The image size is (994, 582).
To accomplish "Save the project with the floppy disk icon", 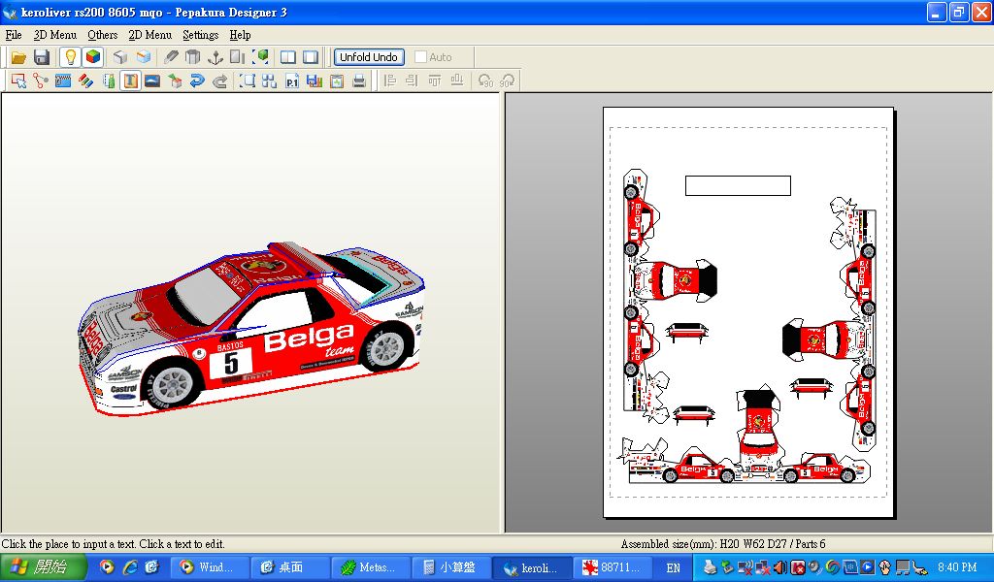I will (42, 57).
